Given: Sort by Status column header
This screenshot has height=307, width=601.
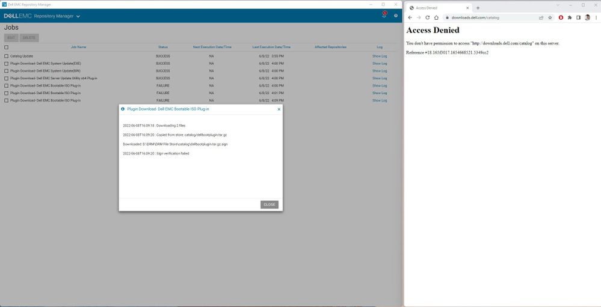Looking at the screenshot, I should click(163, 47).
